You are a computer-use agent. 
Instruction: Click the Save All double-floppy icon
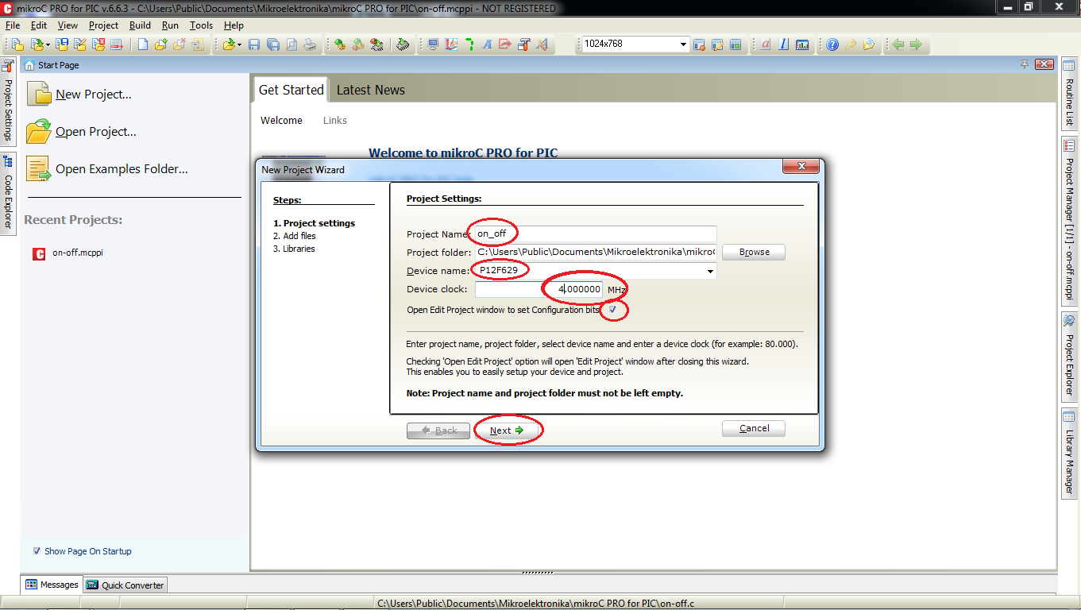pyautogui.click(x=272, y=44)
